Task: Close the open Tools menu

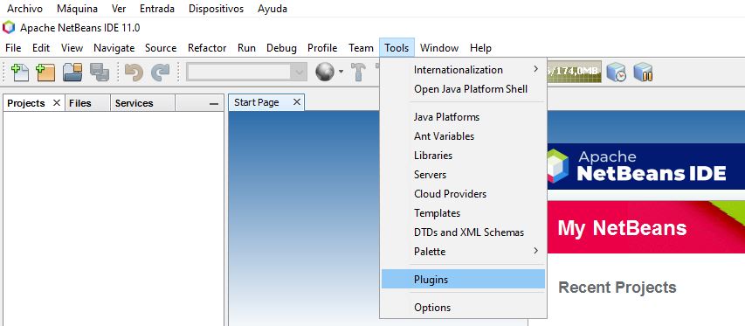Action: [397, 48]
